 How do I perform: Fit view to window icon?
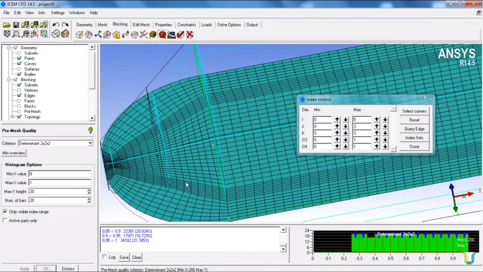click(7, 34)
